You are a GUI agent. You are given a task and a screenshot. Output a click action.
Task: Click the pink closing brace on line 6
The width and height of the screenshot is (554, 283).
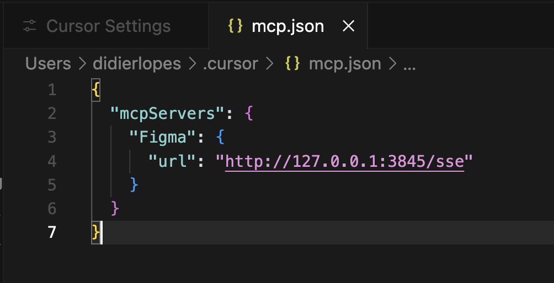click(115, 208)
